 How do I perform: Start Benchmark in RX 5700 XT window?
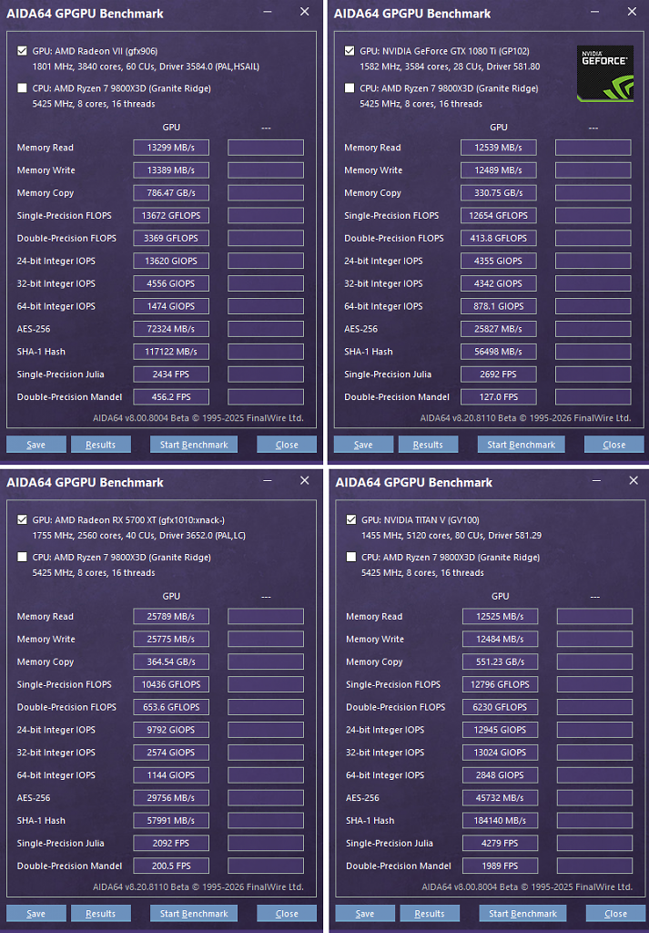coord(194,913)
